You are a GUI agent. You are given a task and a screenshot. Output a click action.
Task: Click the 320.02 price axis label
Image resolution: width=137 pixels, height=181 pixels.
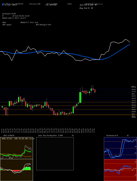pos(133,112)
